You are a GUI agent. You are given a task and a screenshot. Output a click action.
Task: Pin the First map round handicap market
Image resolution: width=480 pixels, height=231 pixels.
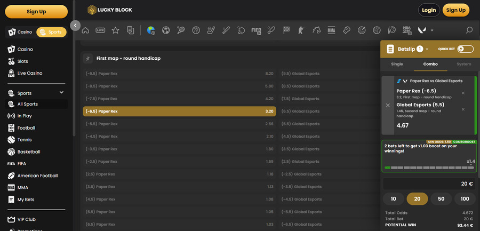[x=88, y=58]
